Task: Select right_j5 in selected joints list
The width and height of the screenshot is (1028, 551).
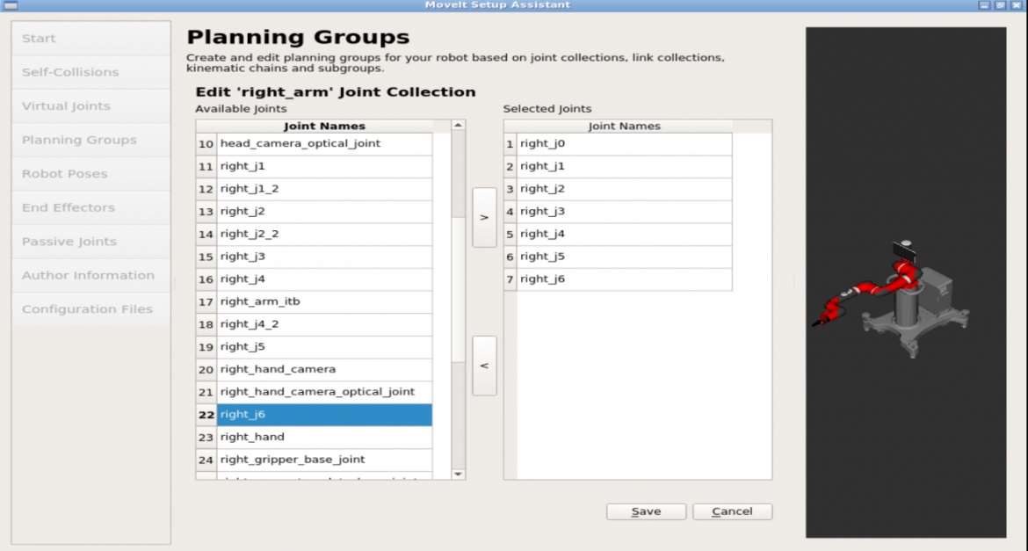Action: click(624, 257)
